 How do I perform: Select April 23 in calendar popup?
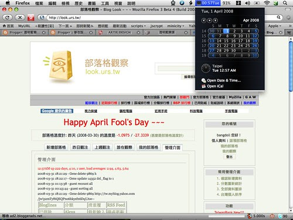[x=233, y=46]
